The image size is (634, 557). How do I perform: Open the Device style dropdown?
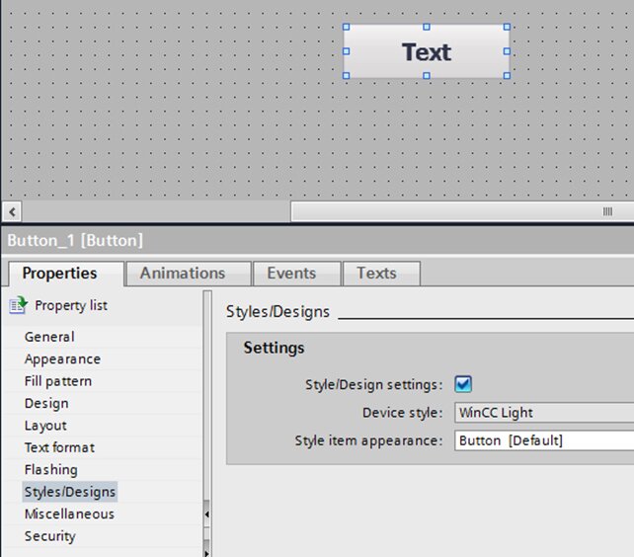544,413
